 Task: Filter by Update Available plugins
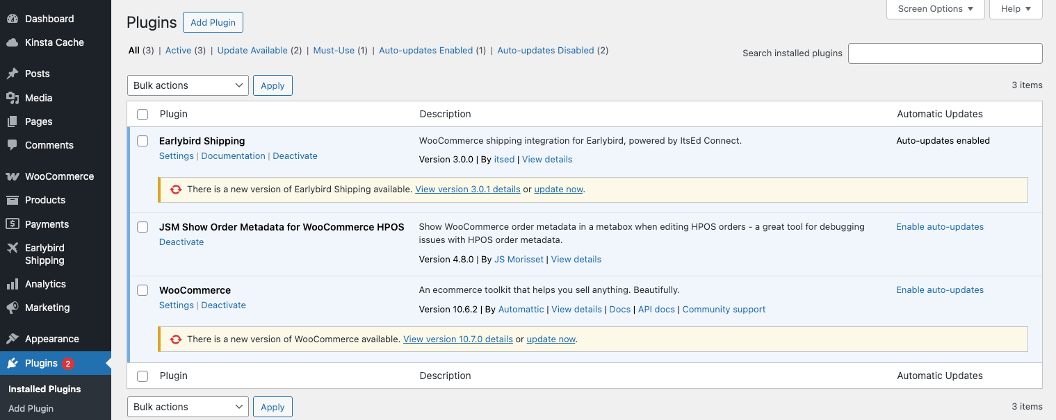click(x=252, y=51)
